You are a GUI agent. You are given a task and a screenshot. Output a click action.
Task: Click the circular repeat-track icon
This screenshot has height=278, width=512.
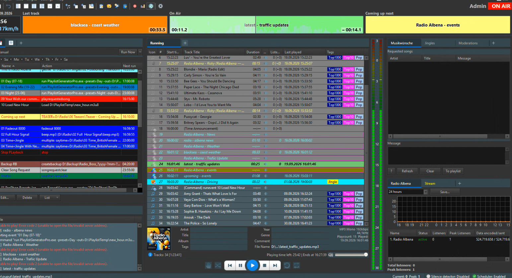coord(287,265)
